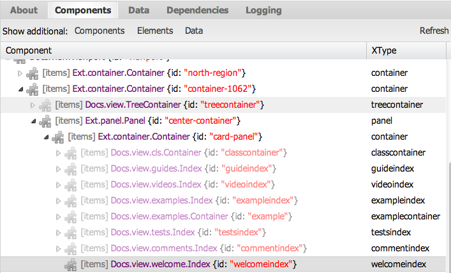Expand the guideindex node
The height and width of the screenshot is (273, 451).
pyautogui.click(x=58, y=169)
